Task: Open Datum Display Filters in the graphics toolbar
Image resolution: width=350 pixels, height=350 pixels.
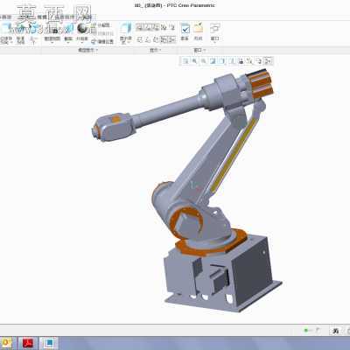Action: point(249,61)
